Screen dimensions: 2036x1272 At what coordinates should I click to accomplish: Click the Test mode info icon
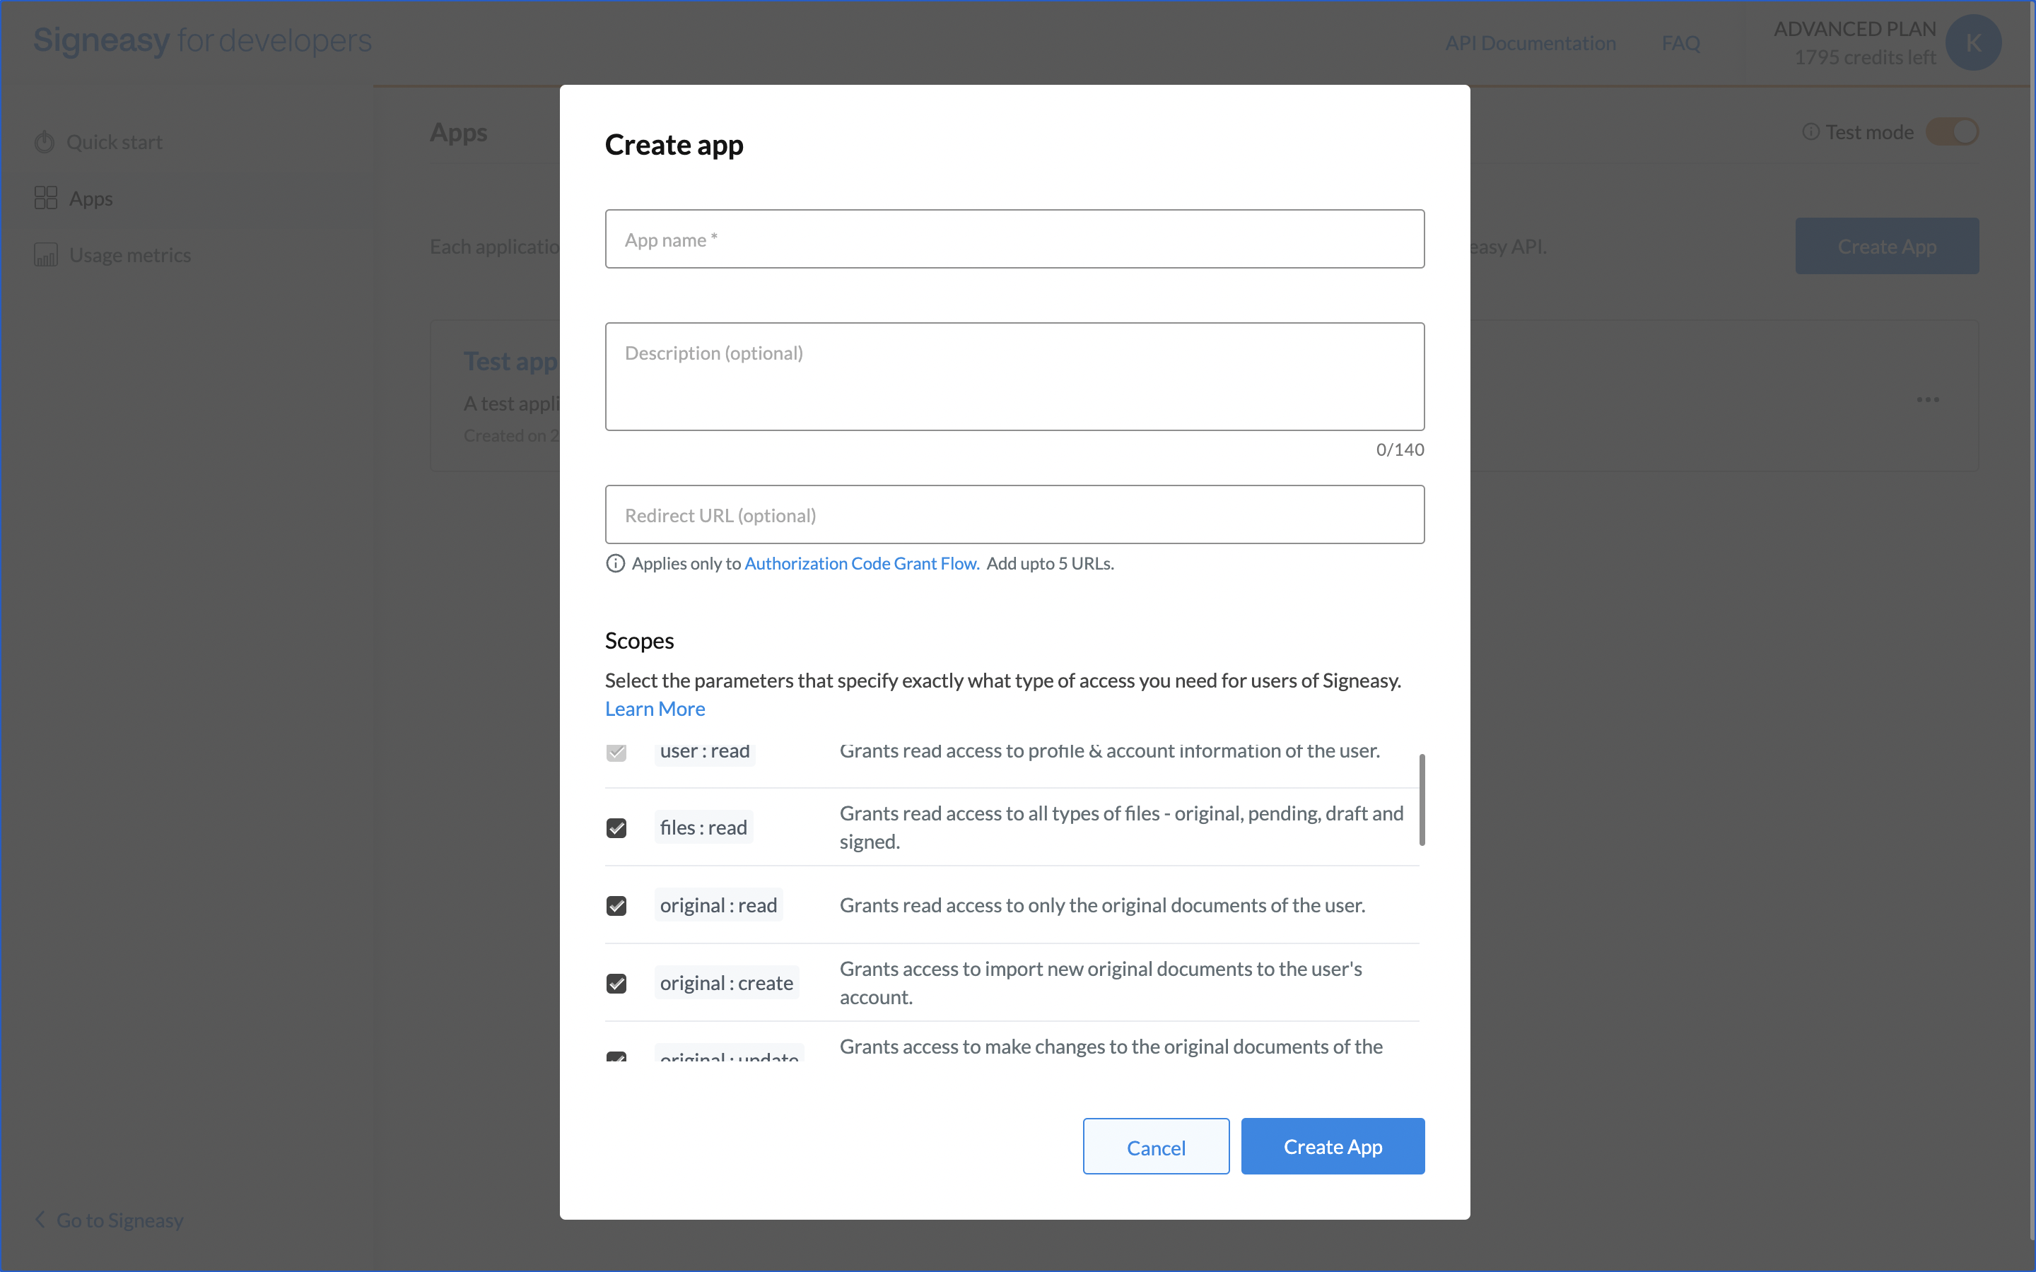pos(1810,132)
